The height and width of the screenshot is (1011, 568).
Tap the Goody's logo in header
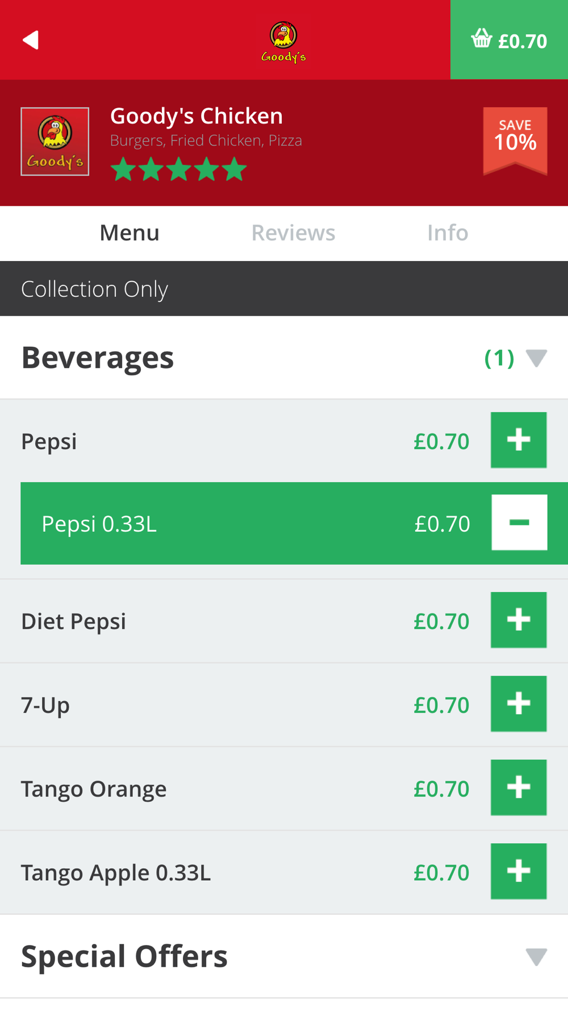[283, 42]
